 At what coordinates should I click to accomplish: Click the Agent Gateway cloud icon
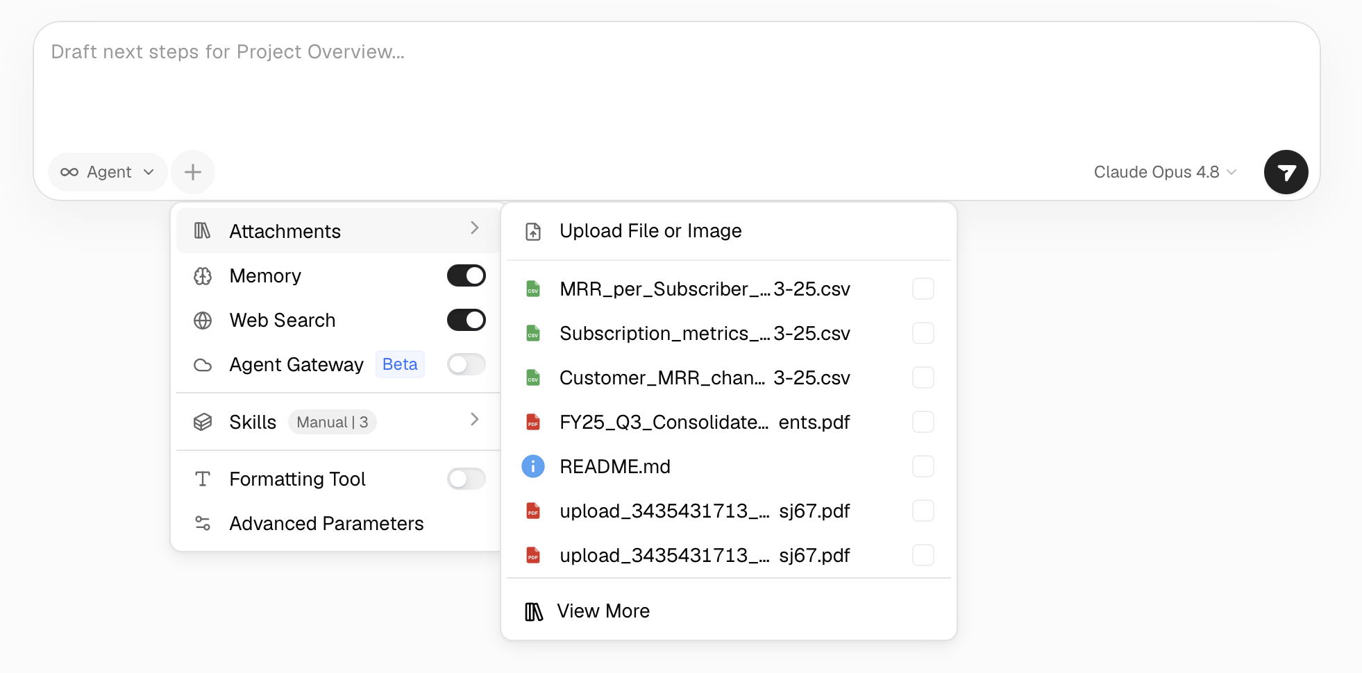coord(202,365)
